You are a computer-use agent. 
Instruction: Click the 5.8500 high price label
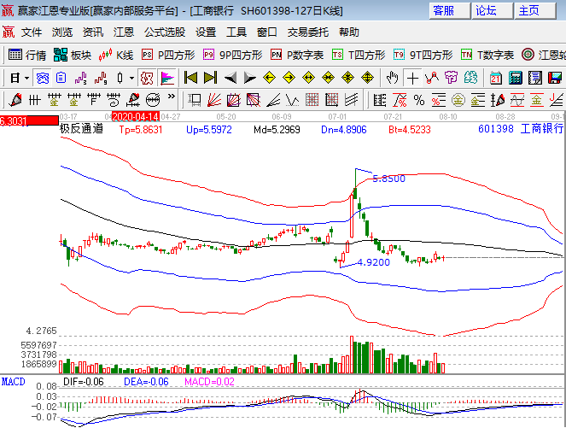(x=388, y=179)
